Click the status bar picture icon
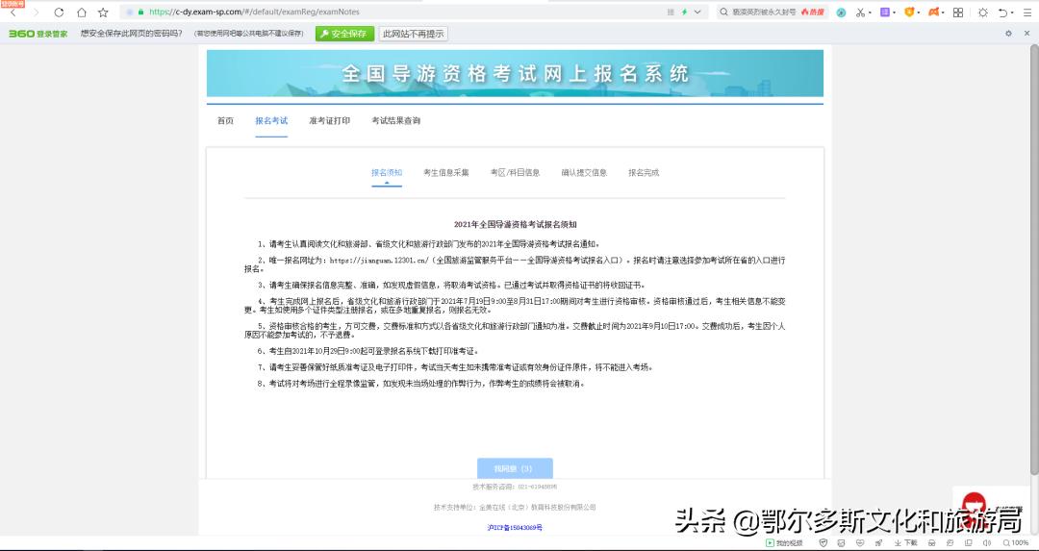The width and height of the screenshot is (1039, 551). coord(841,543)
